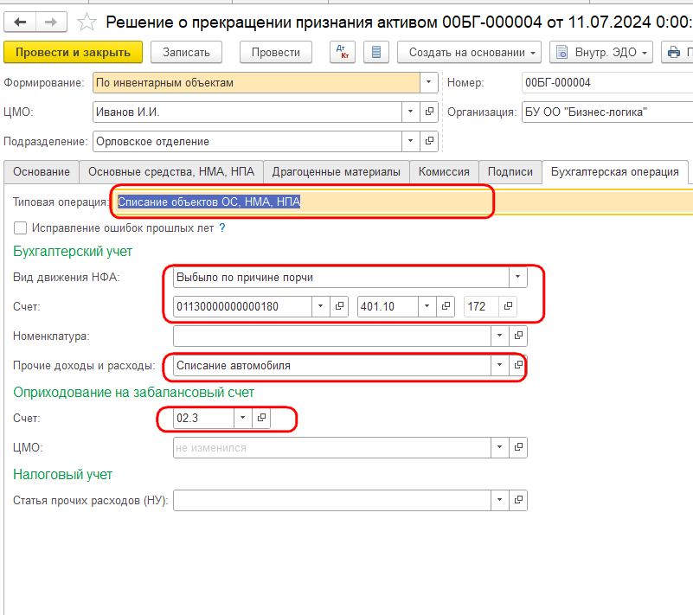Switch to the Основание tab
693x615 pixels.
pyautogui.click(x=42, y=172)
